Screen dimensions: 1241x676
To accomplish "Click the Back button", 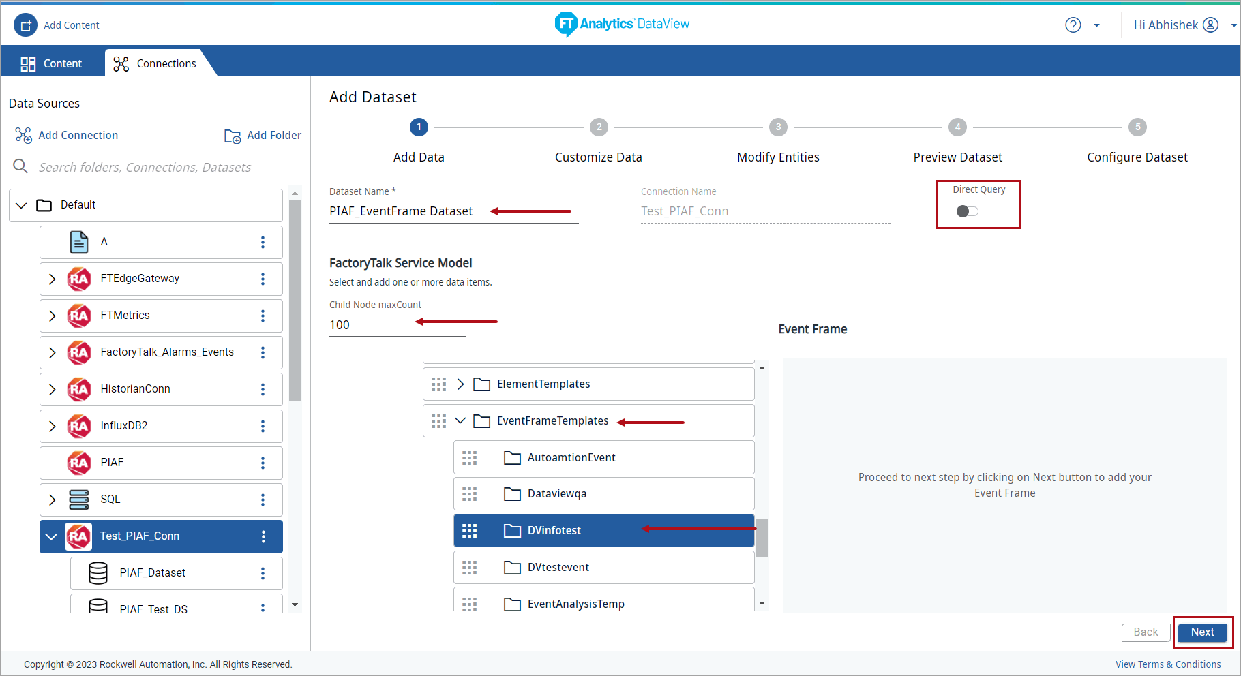I will [x=1146, y=632].
